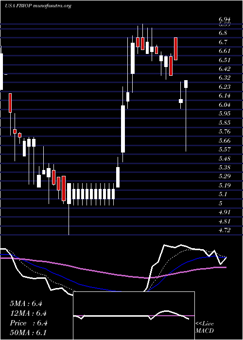Click the 6.04 price level label
Image resolution: width=243 pixels, height=340 pixels.
point(225,105)
